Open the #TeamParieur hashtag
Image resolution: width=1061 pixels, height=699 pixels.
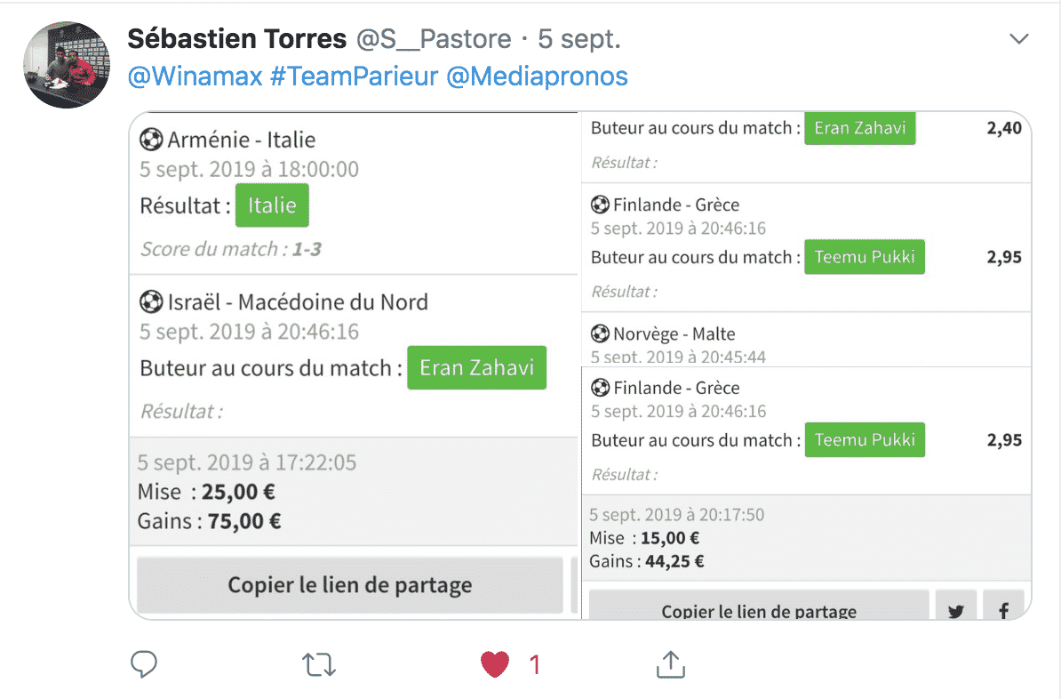(x=354, y=76)
